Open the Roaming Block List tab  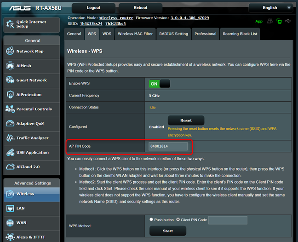[240, 34]
